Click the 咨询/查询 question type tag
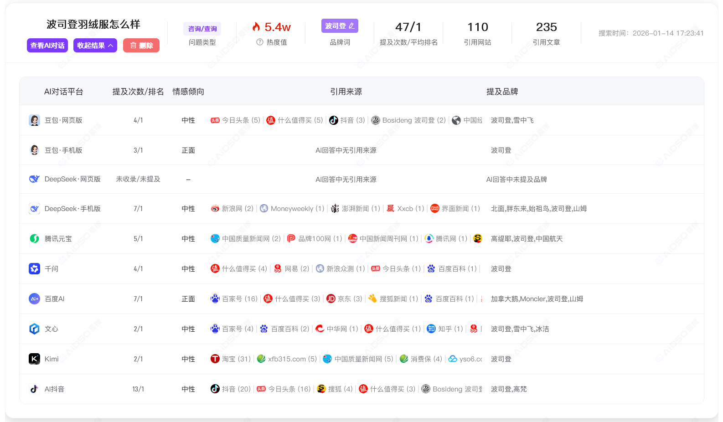The width and height of the screenshot is (723, 422). (x=202, y=29)
